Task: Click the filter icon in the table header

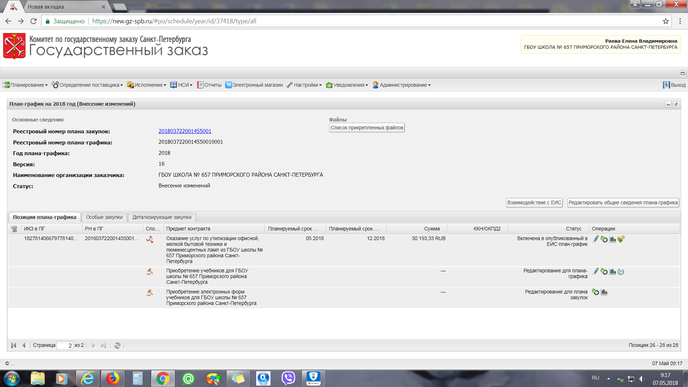Action: (14, 229)
